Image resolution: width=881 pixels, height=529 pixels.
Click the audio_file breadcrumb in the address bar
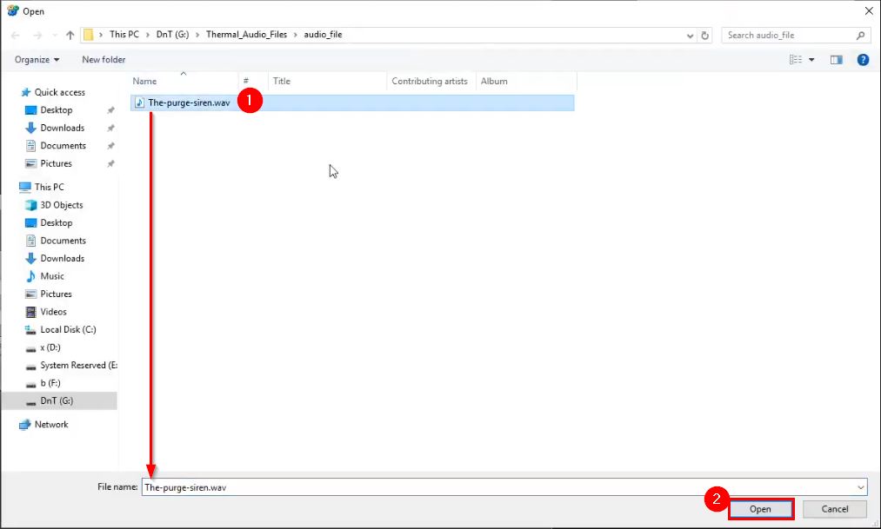[x=322, y=35]
